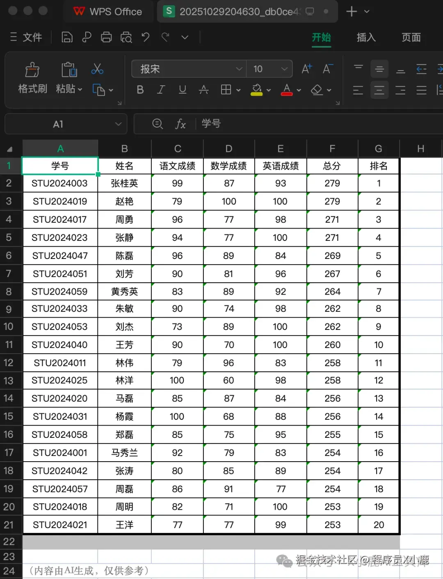
Task: Click the Undo icon
Action: tap(145, 37)
